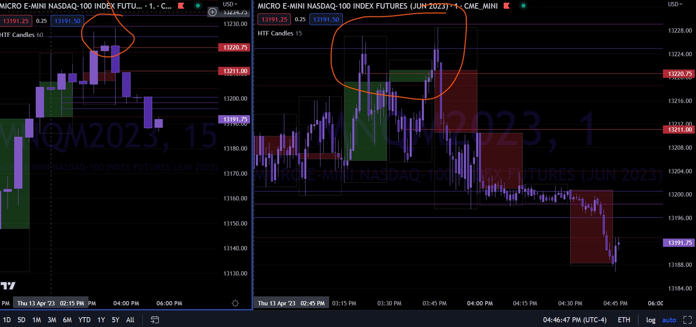Image resolution: width=696 pixels, height=327 pixels.
Task: Click the 04:46:47 PM (UTC-4) timezone clock
Action: [574, 320]
